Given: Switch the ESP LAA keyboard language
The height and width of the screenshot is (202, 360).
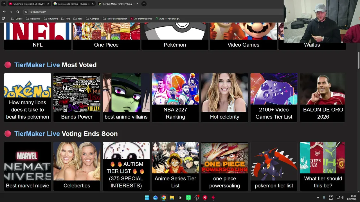Looking at the screenshot, I should click(331, 198).
